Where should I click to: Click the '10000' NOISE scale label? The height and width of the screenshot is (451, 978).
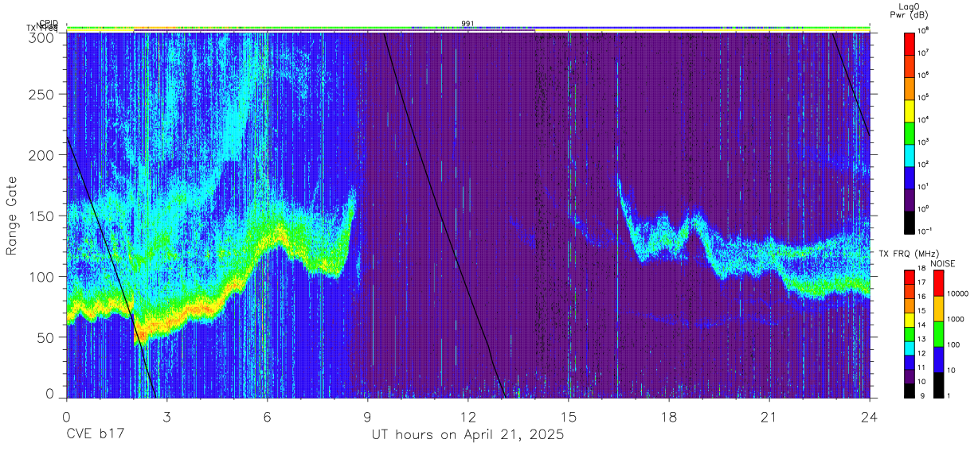pyautogui.click(x=958, y=294)
